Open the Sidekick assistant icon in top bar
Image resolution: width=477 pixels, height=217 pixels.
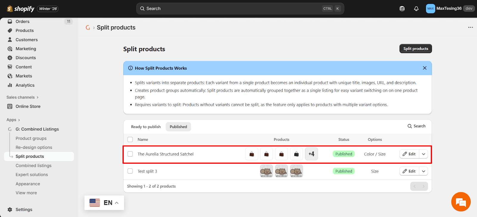coord(402,9)
